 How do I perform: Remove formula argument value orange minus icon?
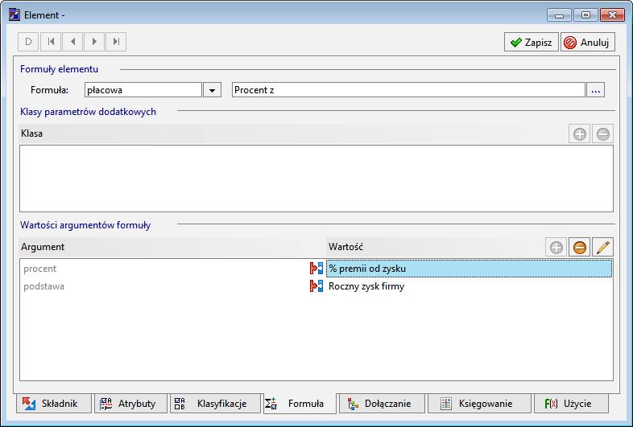coord(580,247)
